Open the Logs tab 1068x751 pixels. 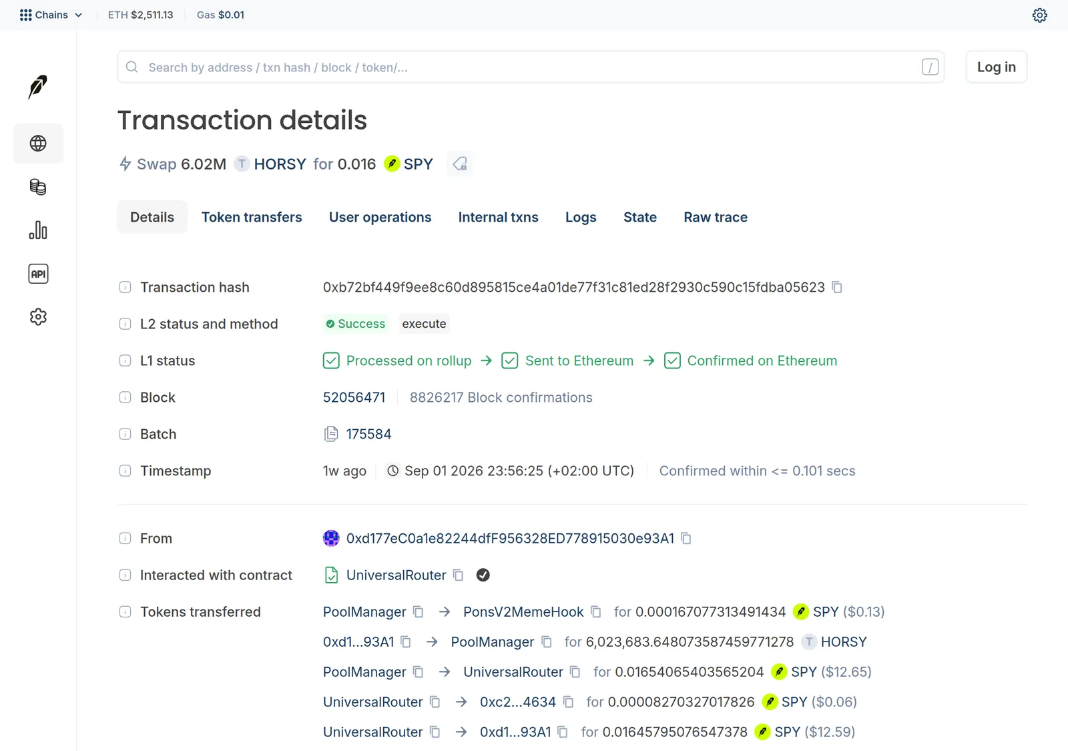581,217
